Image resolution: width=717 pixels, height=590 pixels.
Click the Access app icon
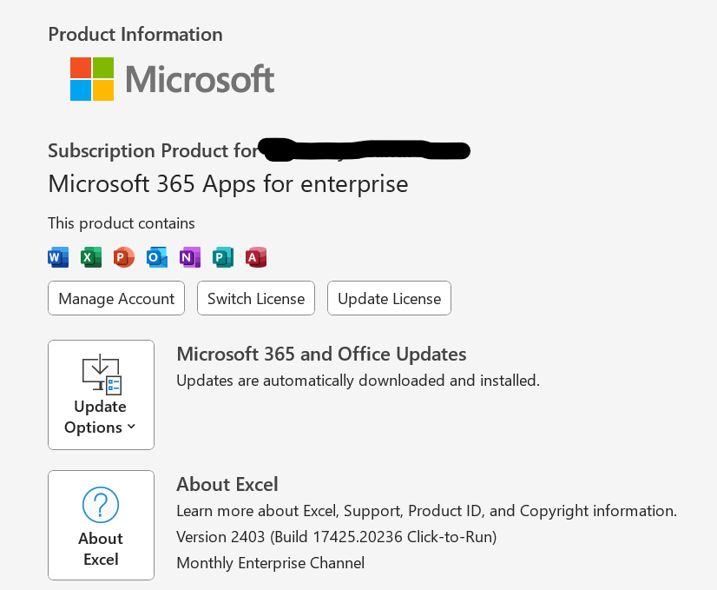(255, 257)
